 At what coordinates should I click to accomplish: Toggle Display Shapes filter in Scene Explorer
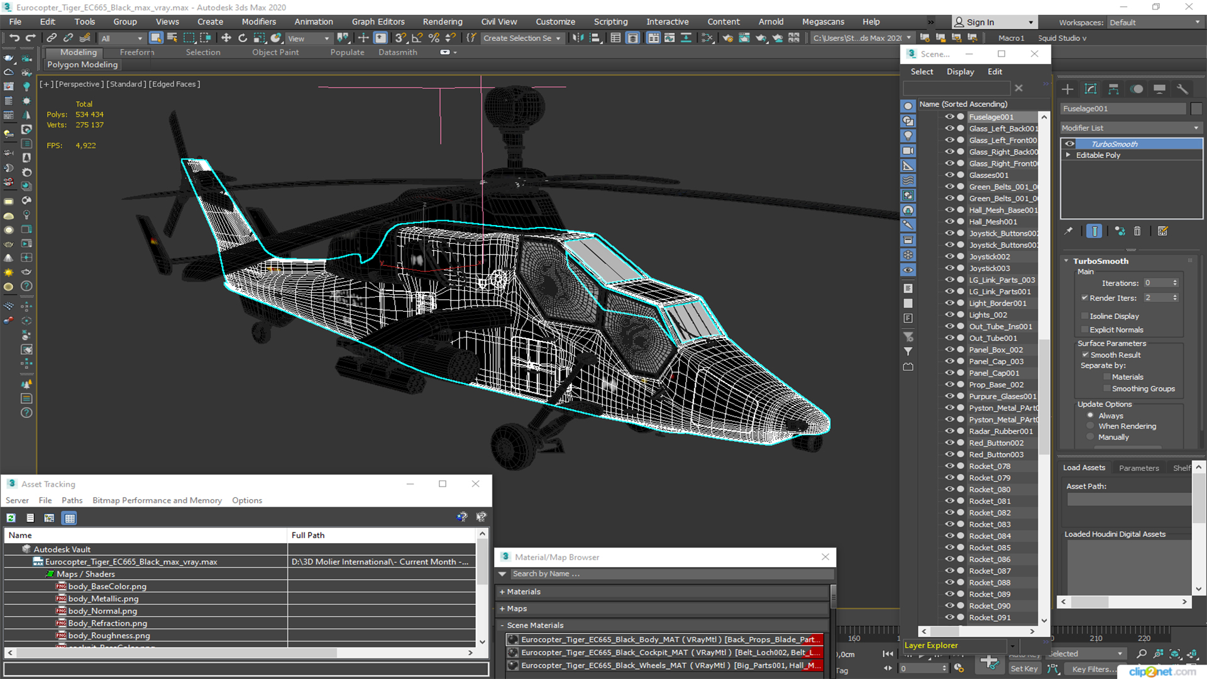tap(908, 121)
